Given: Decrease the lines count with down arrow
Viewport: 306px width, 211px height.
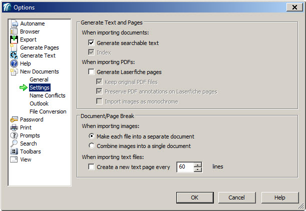Looking at the screenshot, I should point(197,169).
